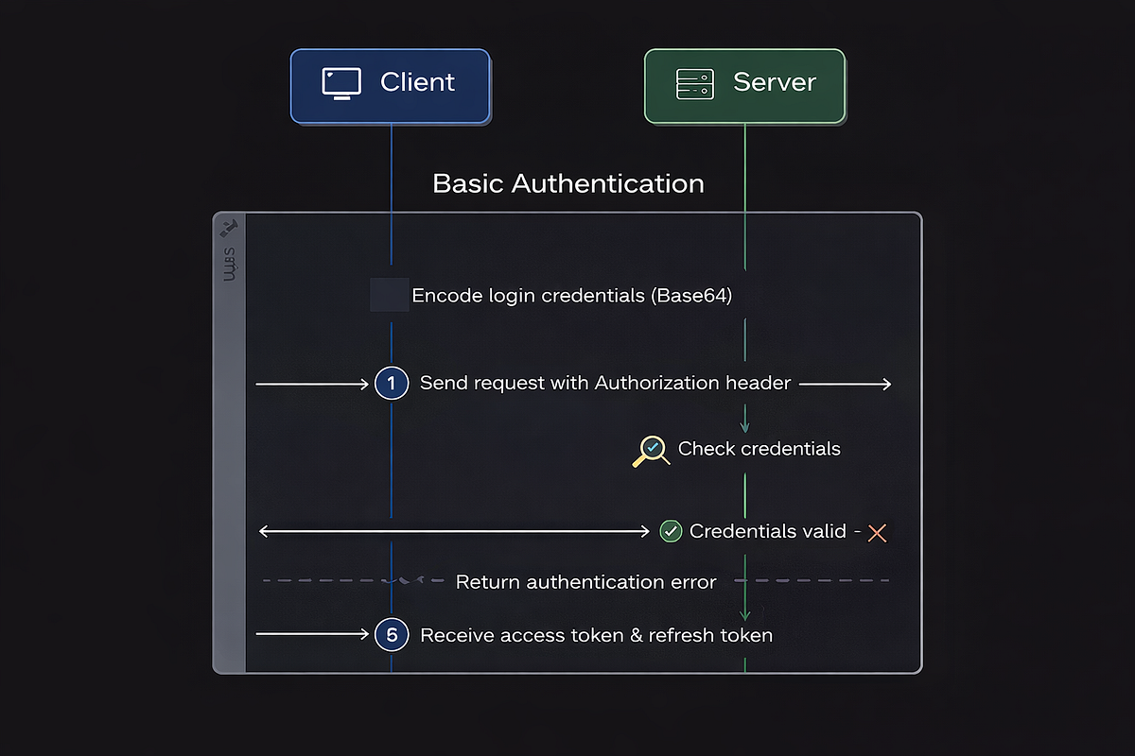Click "Return authentication error" text
The width and height of the screenshot is (1135, 756).
coord(586,582)
